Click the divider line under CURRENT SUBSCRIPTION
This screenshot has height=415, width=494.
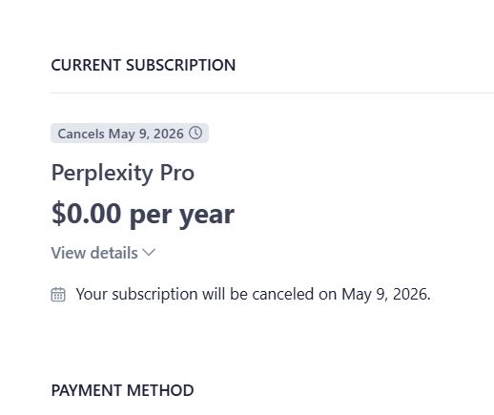click(x=272, y=93)
